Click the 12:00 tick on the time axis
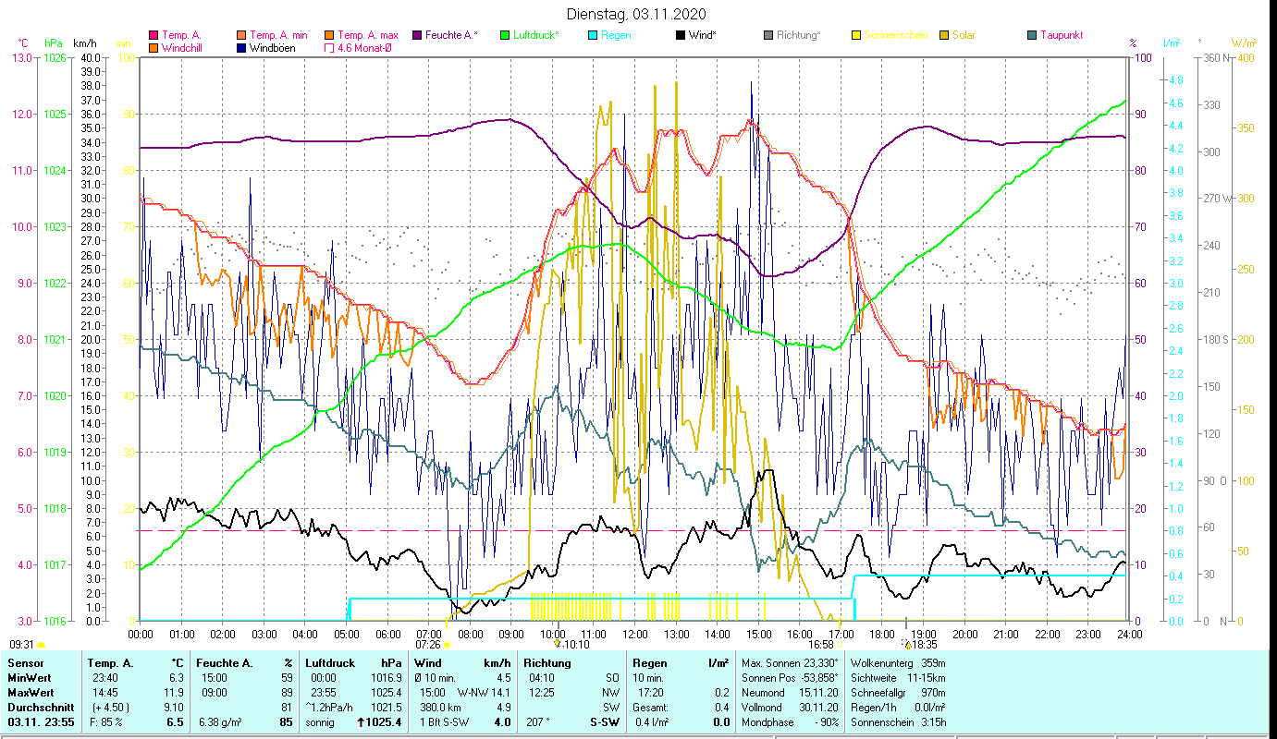 [x=635, y=634]
